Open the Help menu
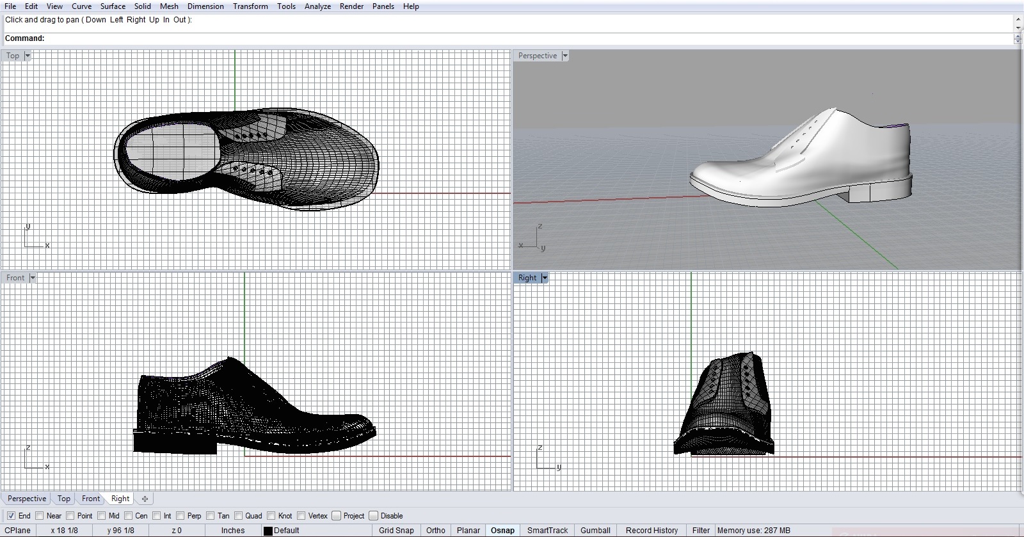The height and width of the screenshot is (537, 1024). 411,6
